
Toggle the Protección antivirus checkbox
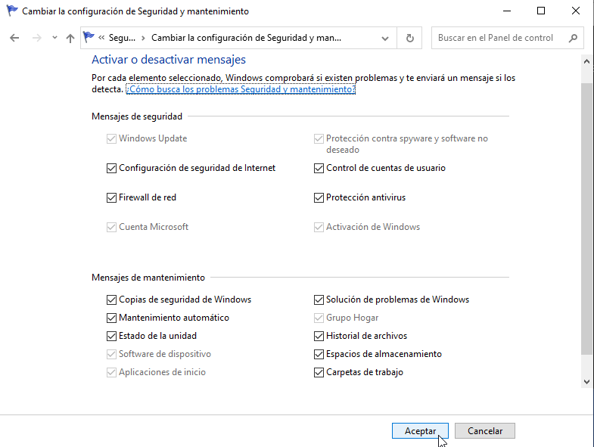pos(319,197)
